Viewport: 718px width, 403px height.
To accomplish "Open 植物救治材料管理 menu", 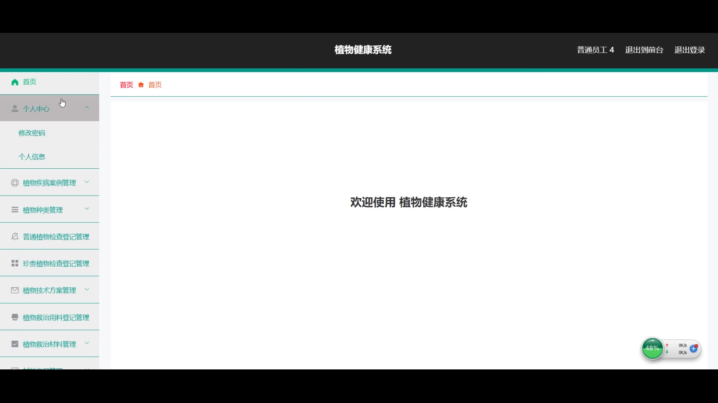I will coord(49,344).
